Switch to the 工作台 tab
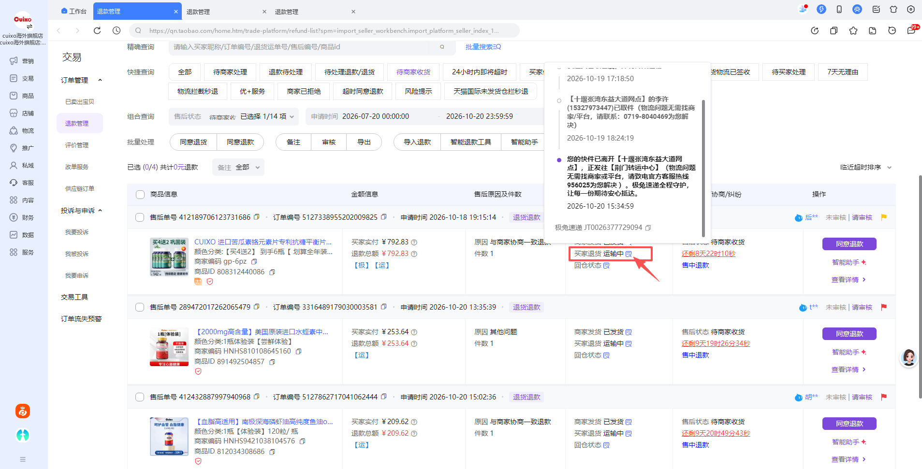Viewport: 922px width, 469px height. click(x=74, y=11)
